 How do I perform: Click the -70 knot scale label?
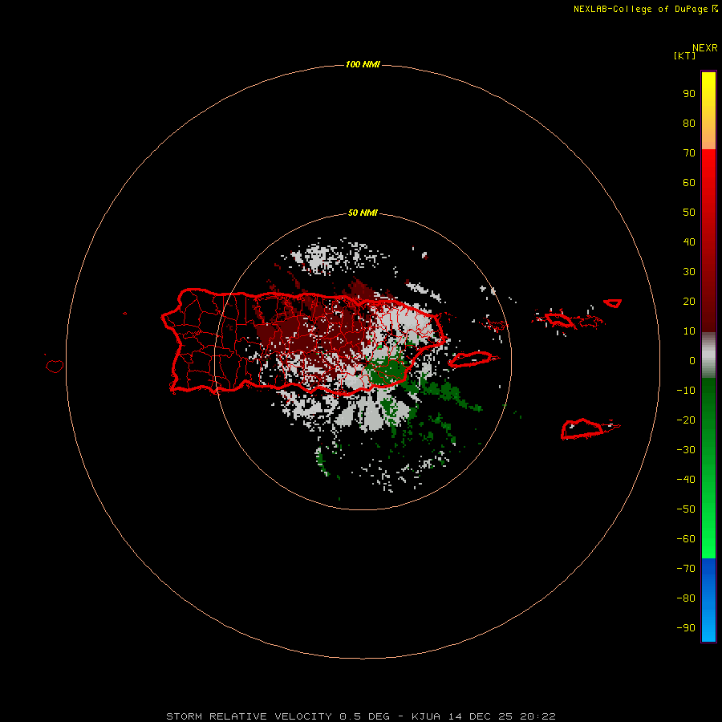pyautogui.click(x=686, y=569)
